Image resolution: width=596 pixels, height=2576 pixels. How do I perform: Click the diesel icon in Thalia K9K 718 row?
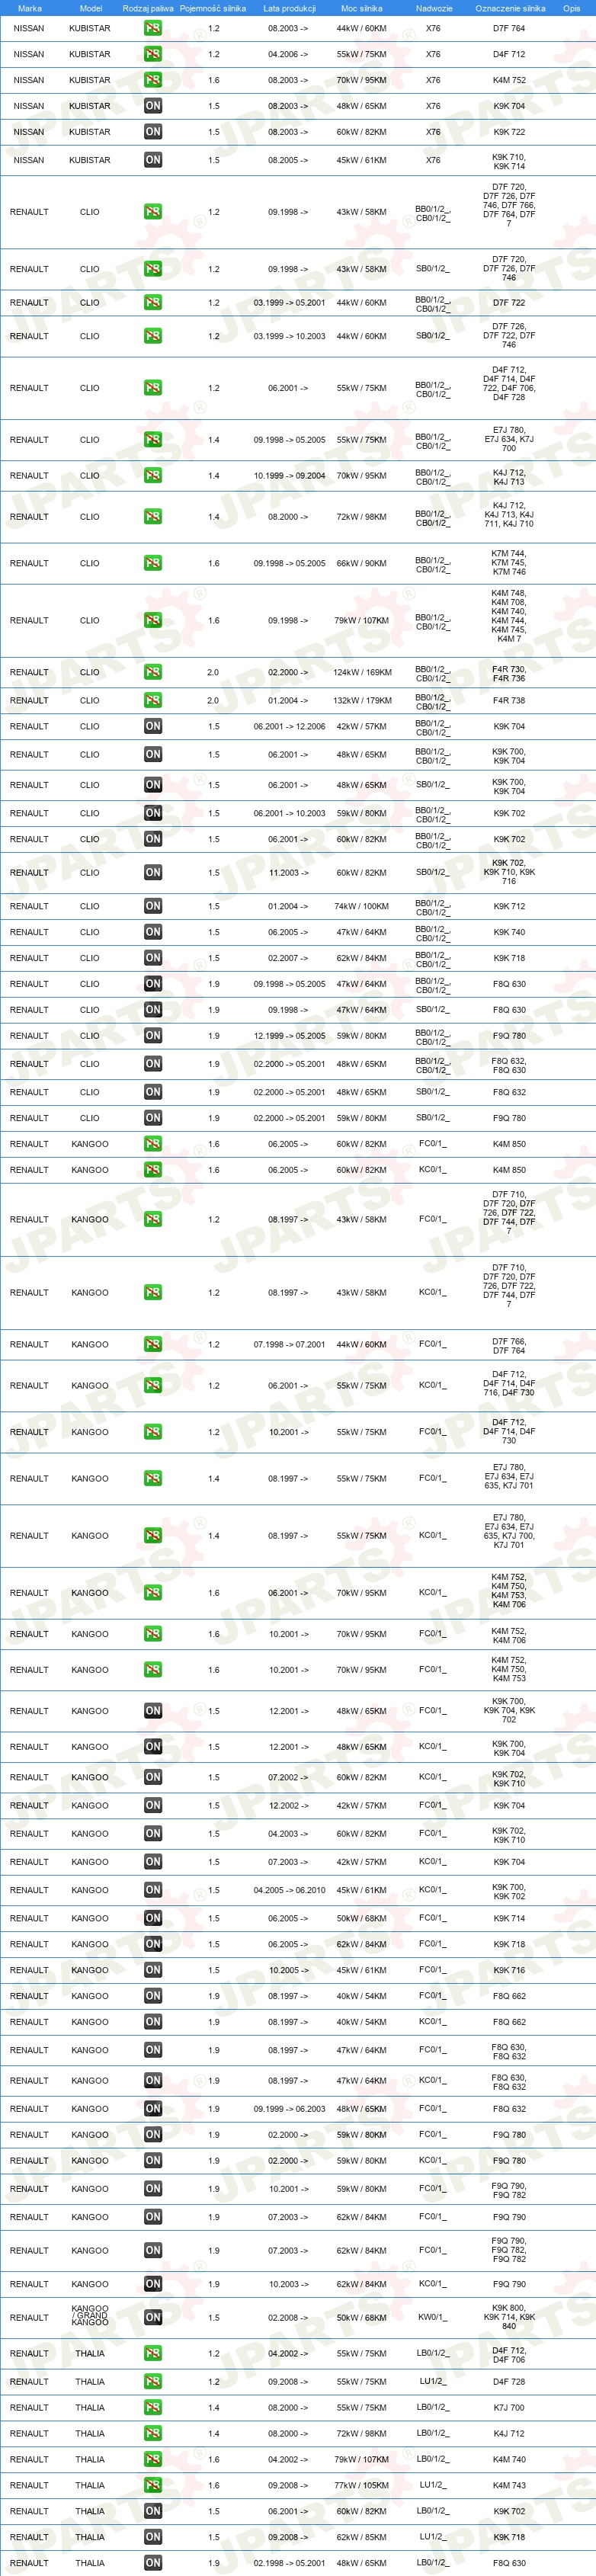pos(153,2537)
